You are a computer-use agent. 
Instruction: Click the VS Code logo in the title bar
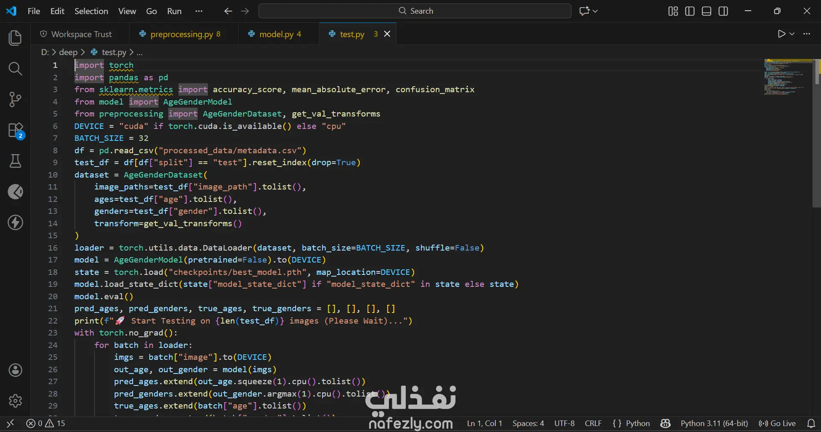point(12,11)
